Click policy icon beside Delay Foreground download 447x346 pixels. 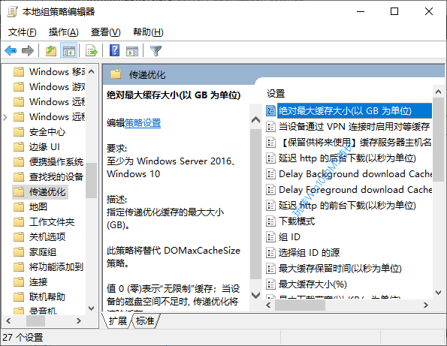pyautogui.click(x=270, y=190)
